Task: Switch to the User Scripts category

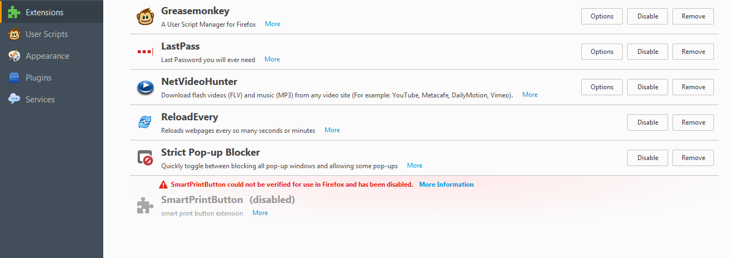Action: point(46,34)
